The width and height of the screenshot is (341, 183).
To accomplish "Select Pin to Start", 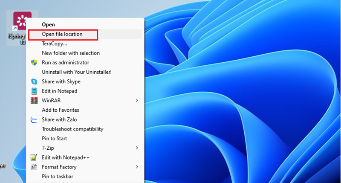I will (x=85, y=138).
